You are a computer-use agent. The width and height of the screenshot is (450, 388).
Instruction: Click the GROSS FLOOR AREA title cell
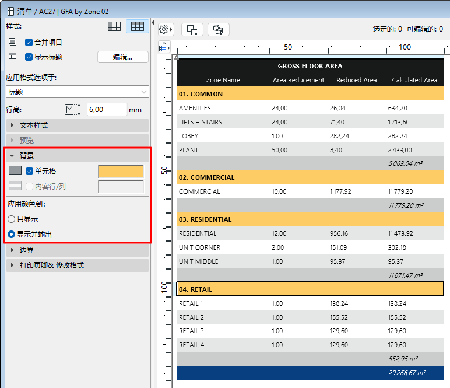click(x=310, y=66)
